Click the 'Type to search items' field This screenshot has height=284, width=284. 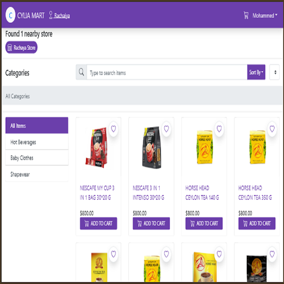coord(167,72)
